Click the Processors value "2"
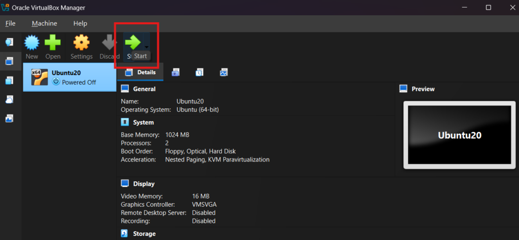 [167, 143]
